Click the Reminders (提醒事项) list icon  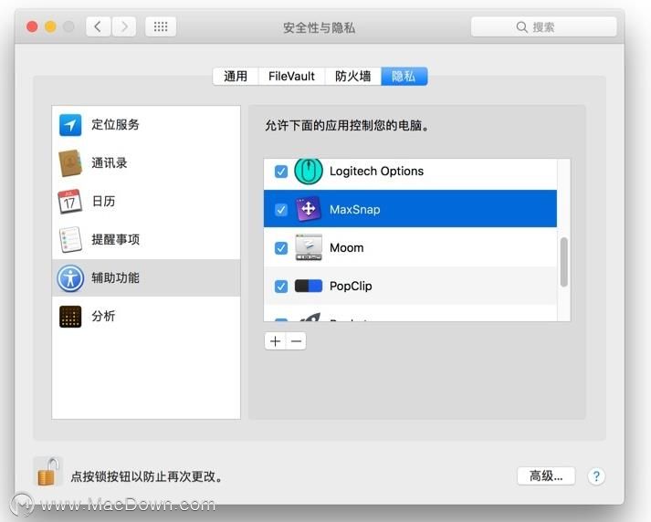coord(70,239)
